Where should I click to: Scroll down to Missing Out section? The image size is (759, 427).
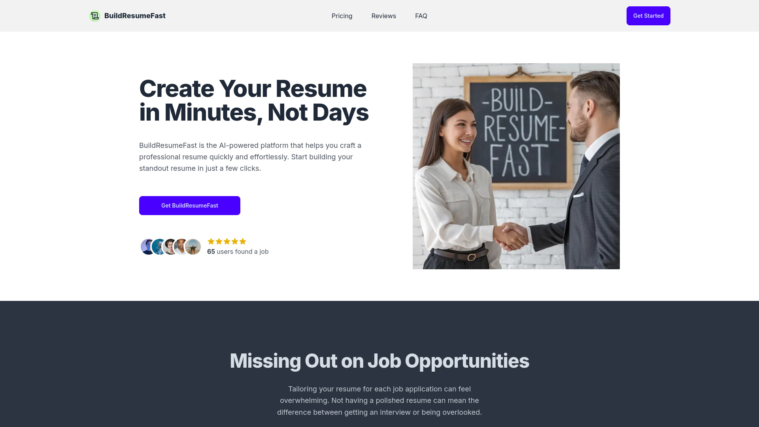click(379, 360)
